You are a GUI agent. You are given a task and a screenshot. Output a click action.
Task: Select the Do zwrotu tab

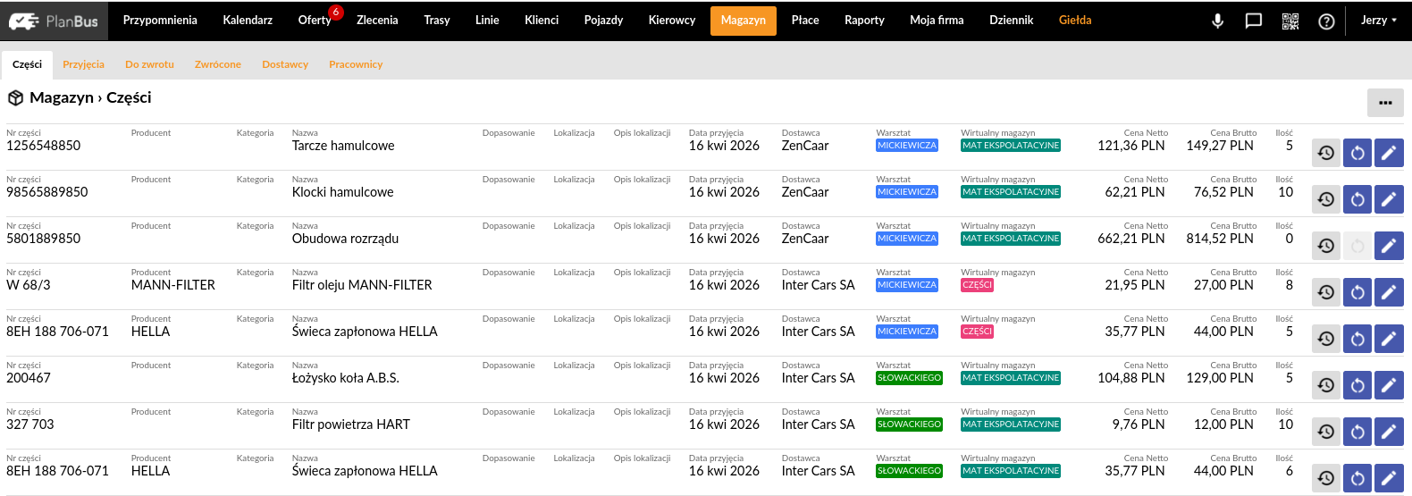149,64
